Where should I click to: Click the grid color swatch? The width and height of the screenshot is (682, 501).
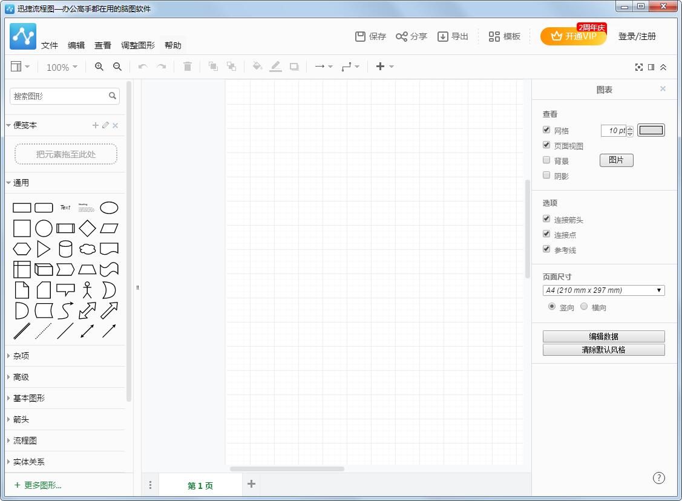tap(651, 130)
